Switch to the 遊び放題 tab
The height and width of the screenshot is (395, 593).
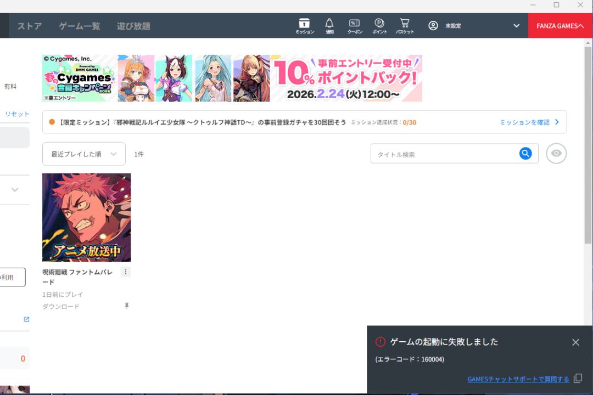click(133, 26)
